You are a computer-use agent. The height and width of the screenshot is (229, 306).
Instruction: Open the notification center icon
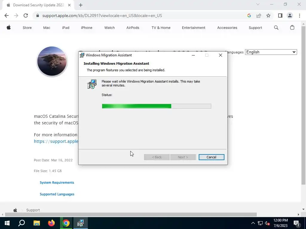[296, 223]
